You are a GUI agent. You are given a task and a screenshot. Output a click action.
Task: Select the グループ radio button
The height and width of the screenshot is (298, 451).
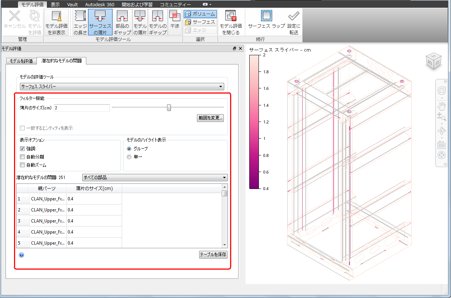[129, 148]
